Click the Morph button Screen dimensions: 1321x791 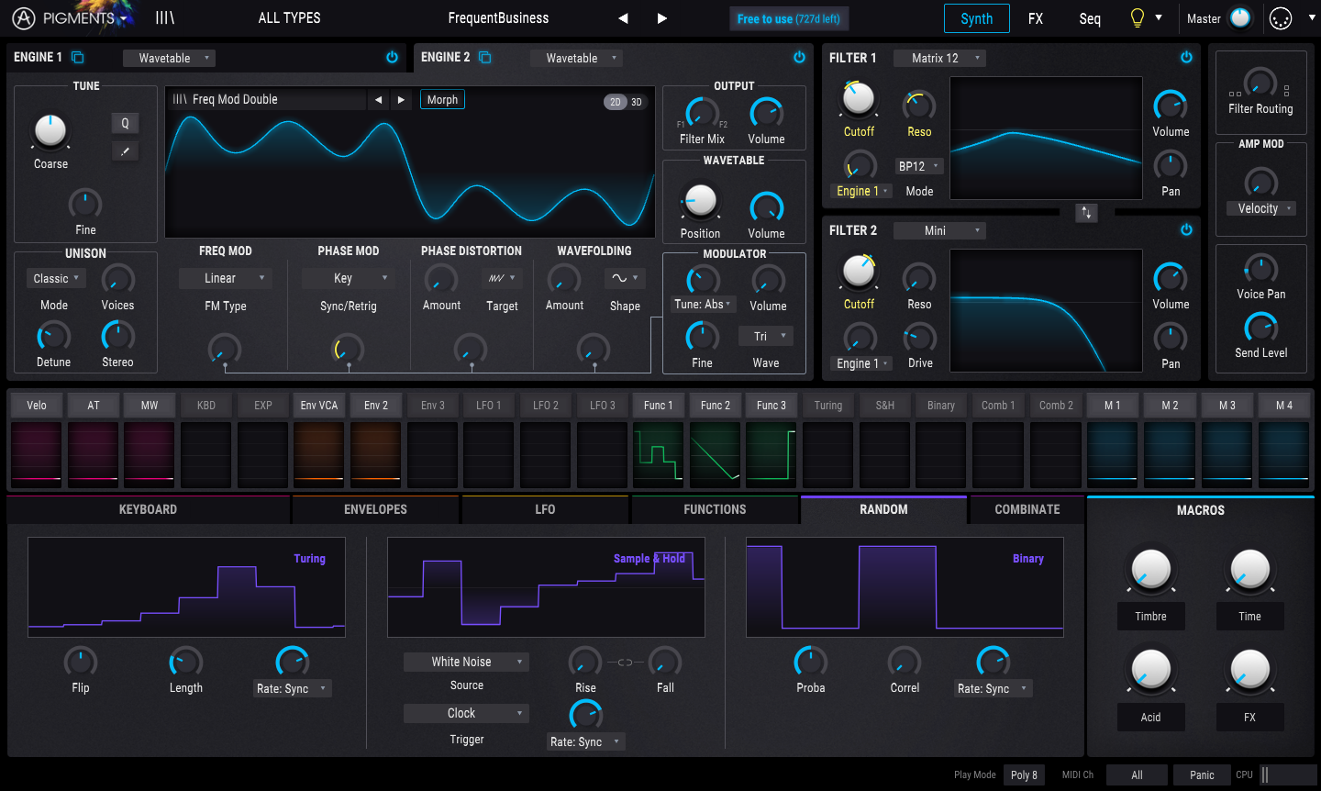pos(442,100)
